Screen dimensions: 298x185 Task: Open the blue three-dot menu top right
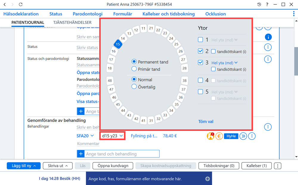click(294, 14)
